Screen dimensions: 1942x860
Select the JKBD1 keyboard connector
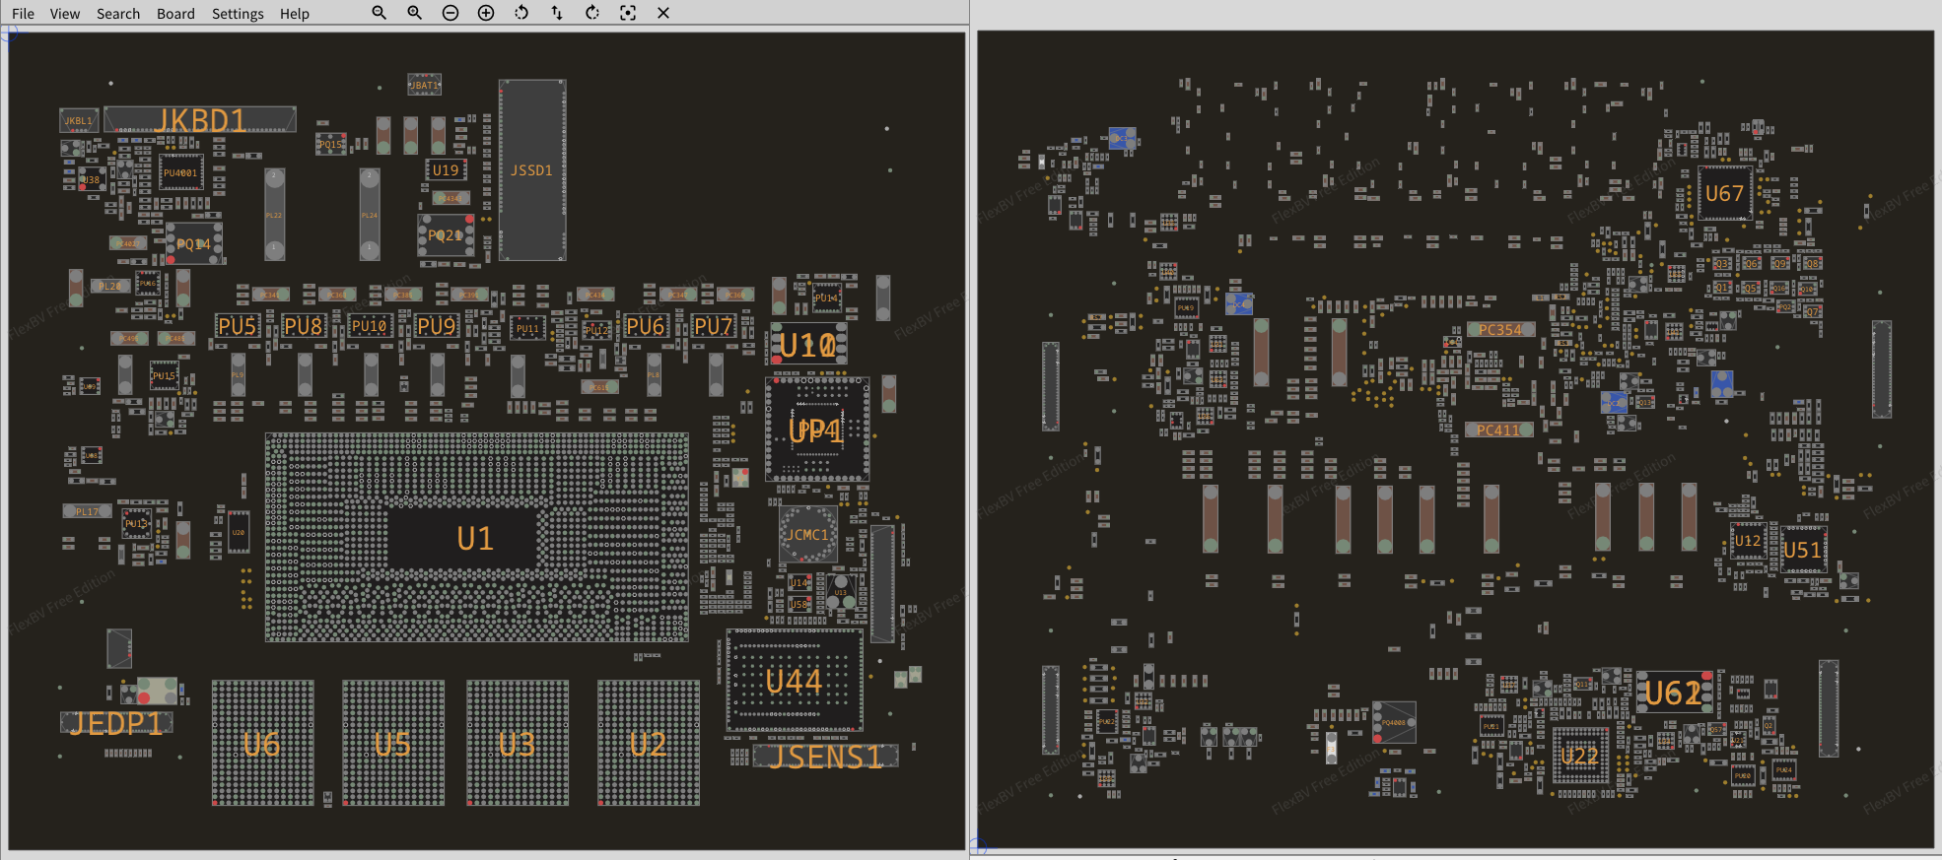tap(200, 120)
